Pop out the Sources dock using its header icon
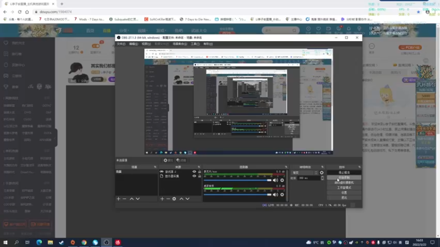Screen dimensions: 440x247 coord(199,167)
